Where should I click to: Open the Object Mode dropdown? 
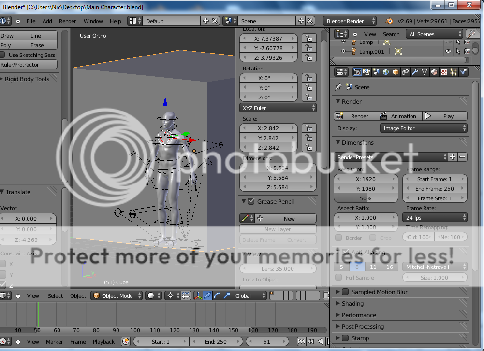(x=116, y=296)
